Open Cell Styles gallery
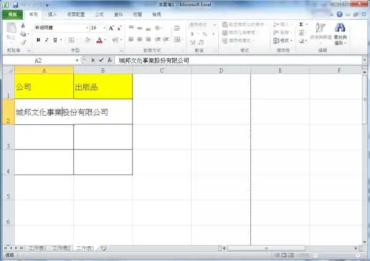Screen dimensions: 370x261 click(238, 41)
